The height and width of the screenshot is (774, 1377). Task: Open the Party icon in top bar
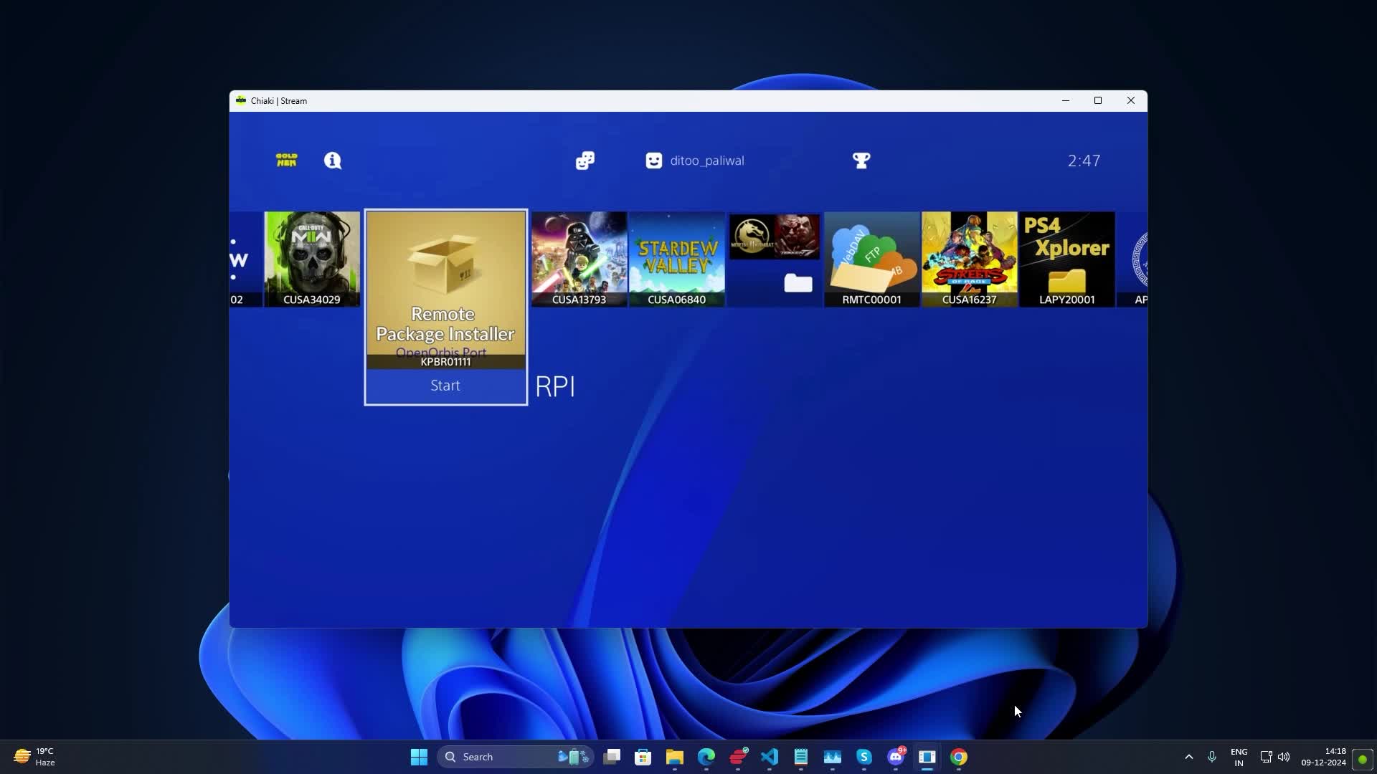585,160
